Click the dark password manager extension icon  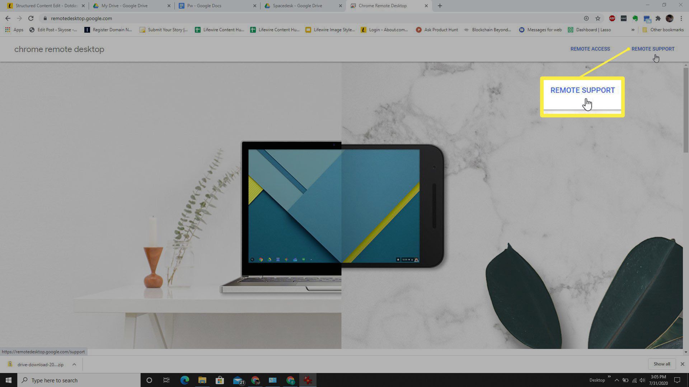click(624, 18)
